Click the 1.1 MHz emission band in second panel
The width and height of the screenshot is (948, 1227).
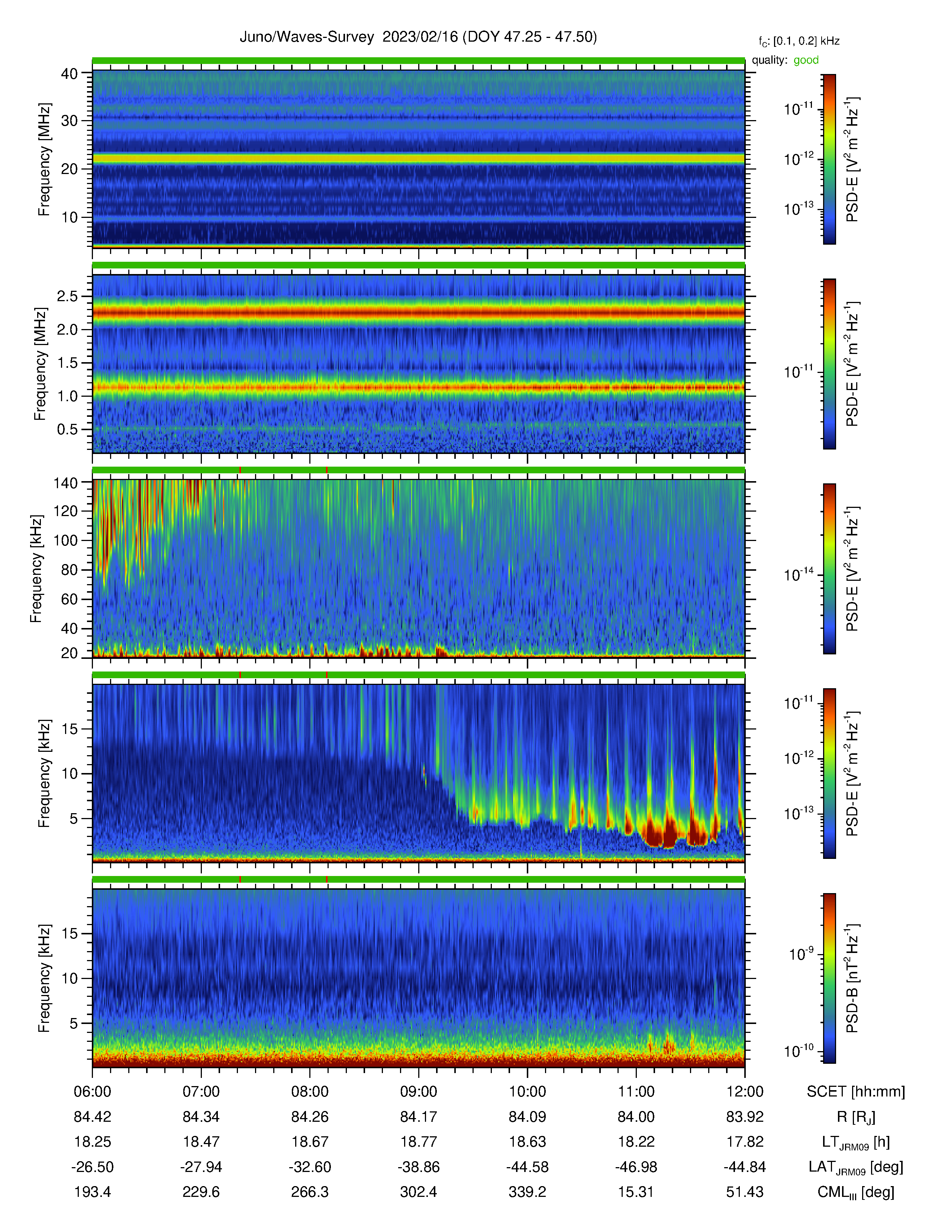[418, 387]
